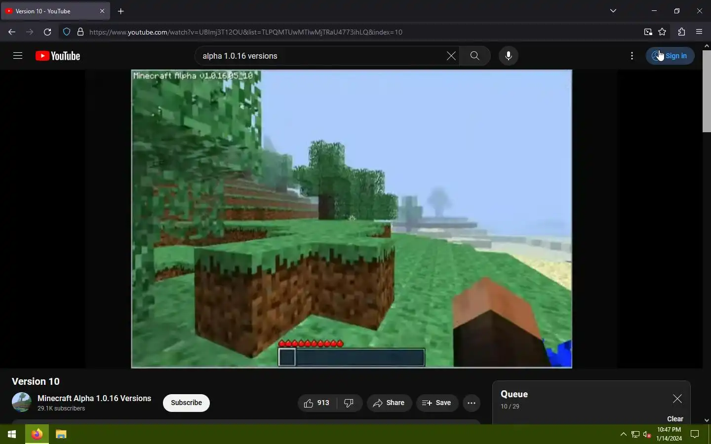Image resolution: width=711 pixels, height=444 pixels.
Task: Open Minecraft Alpha 1.0.16 Versions channel name
Action: pyautogui.click(x=94, y=398)
